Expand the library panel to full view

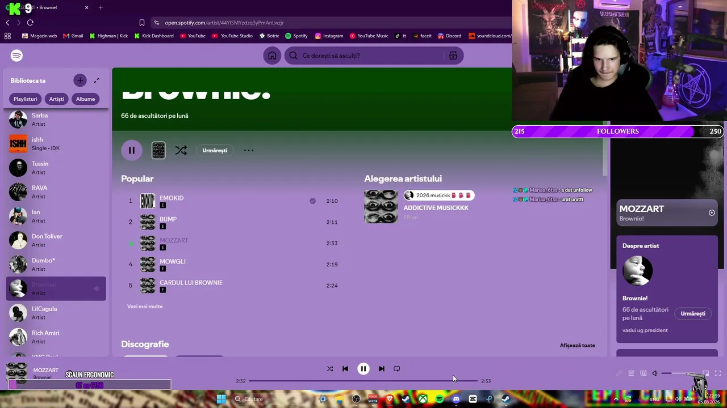coord(97,80)
